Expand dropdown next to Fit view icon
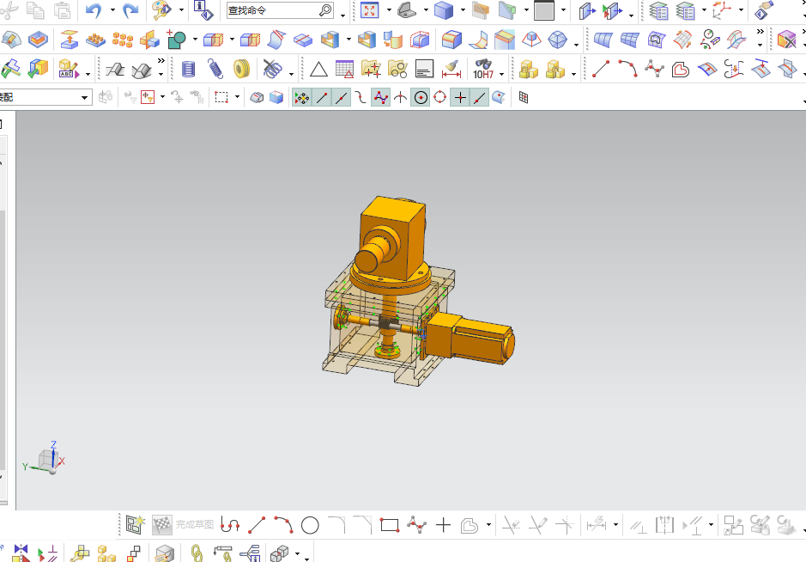806x562 pixels. 389,9
